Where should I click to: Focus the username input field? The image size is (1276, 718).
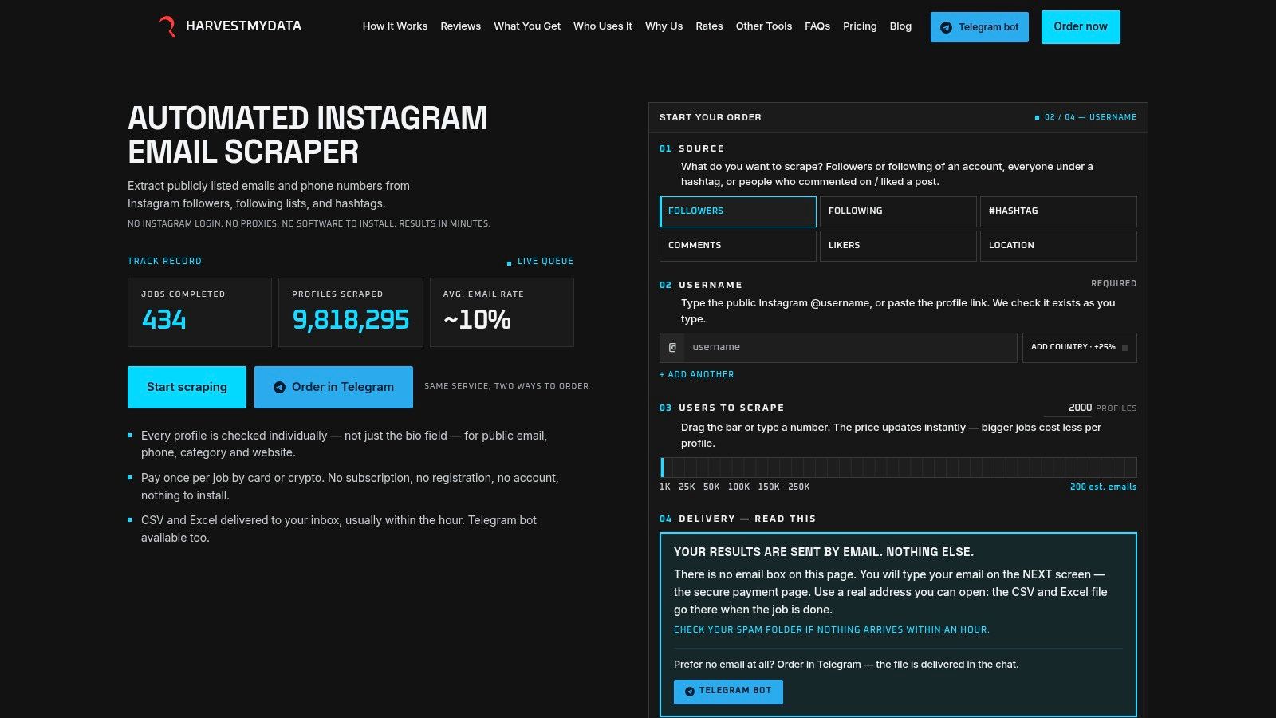tap(850, 348)
